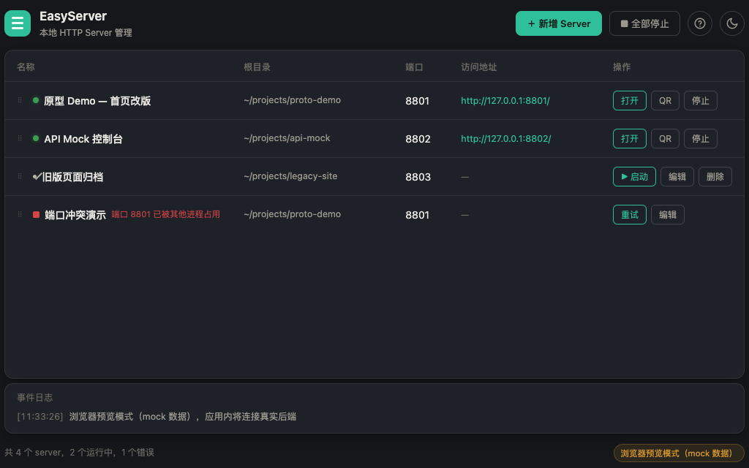
Task: Click 打开 for the 原型 Demo server
Action: click(630, 100)
